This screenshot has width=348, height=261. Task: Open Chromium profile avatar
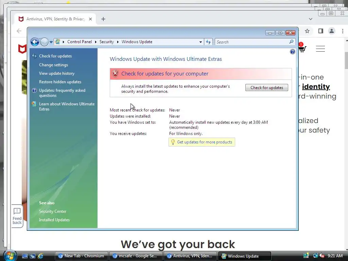(x=332, y=31)
